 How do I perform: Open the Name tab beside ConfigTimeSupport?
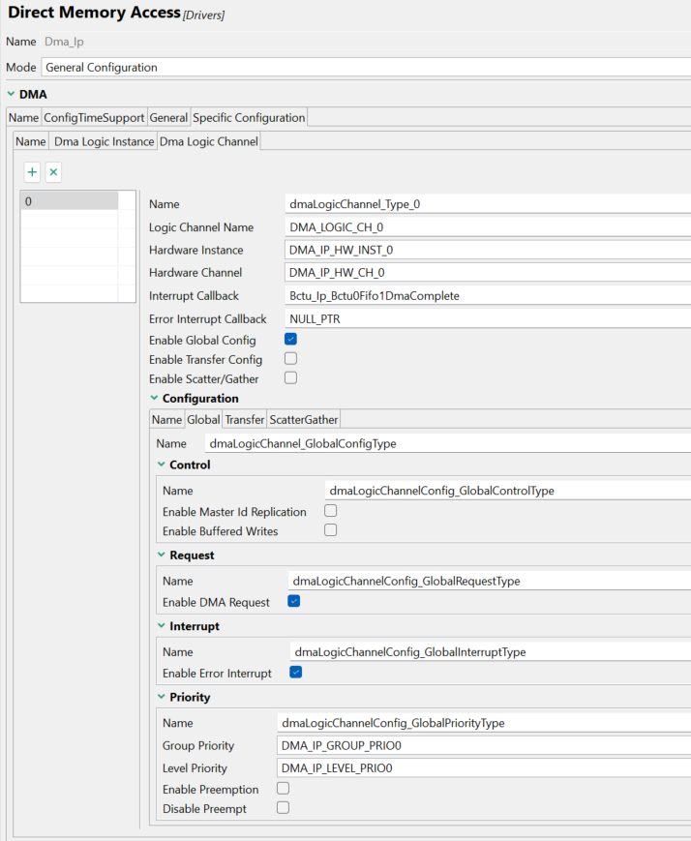[x=23, y=117]
